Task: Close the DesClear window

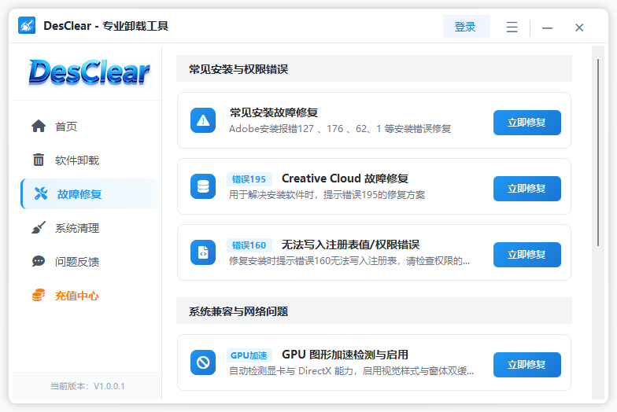Action: [579, 28]
